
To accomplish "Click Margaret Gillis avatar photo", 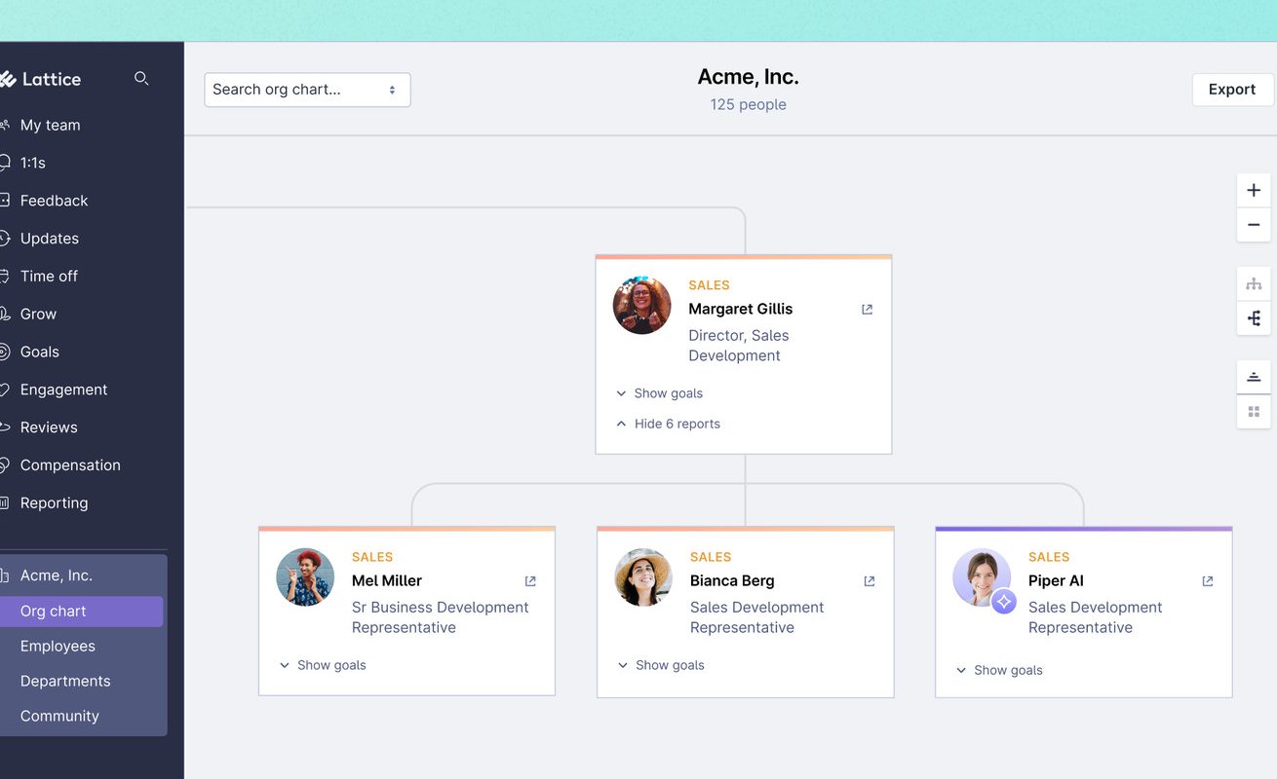I will point(641,305).
